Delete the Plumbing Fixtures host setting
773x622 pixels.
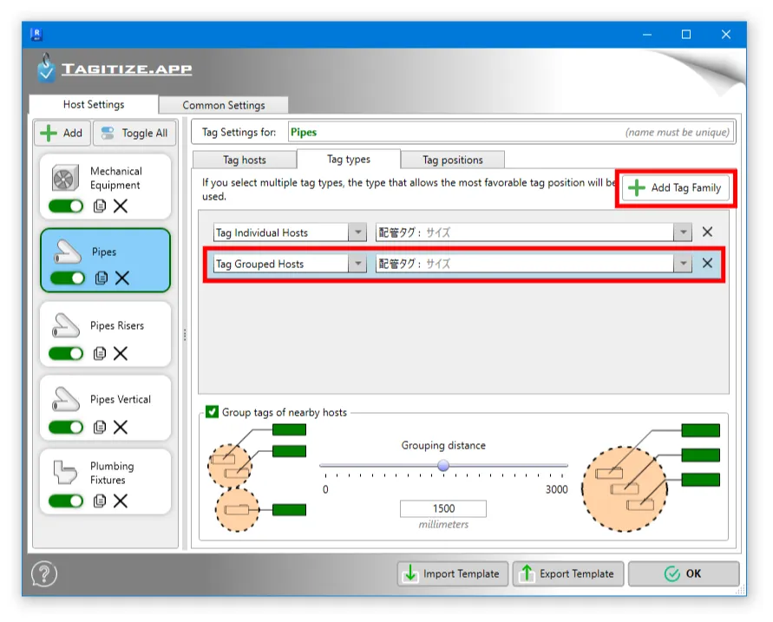coord(121,501)
